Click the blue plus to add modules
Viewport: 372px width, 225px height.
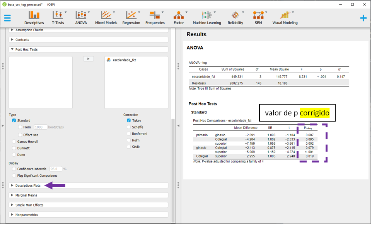(363, 18)
